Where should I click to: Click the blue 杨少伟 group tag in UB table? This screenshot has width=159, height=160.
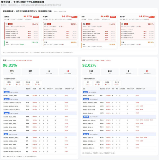click(x=86, y=134)
